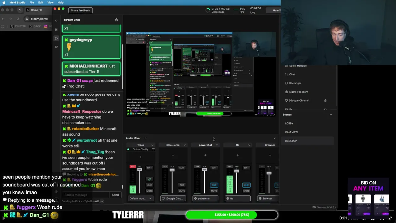
Task: Add an effect to the Track channel
Action: pyautogui.click(x=140, y=157)
